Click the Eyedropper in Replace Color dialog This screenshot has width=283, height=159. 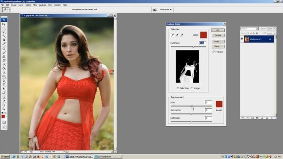coord(172,35)
